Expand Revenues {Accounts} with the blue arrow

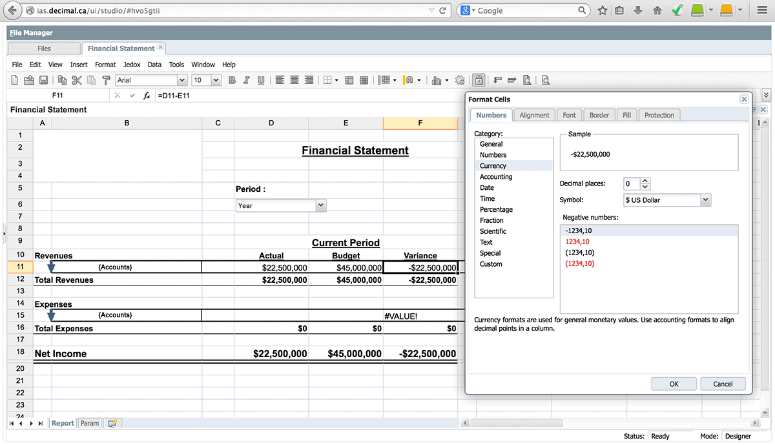(x=52, y=266)
